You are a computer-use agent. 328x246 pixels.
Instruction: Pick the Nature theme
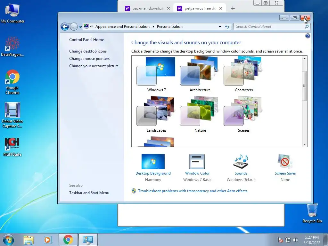coord(200,115)
